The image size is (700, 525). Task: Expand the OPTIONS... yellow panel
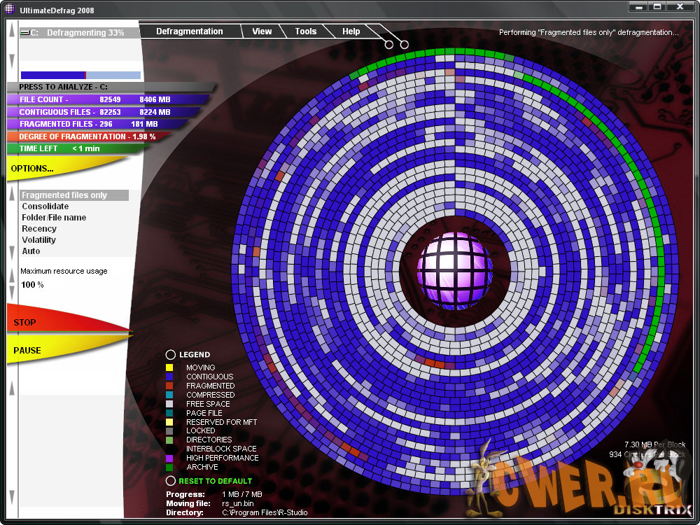42,169
